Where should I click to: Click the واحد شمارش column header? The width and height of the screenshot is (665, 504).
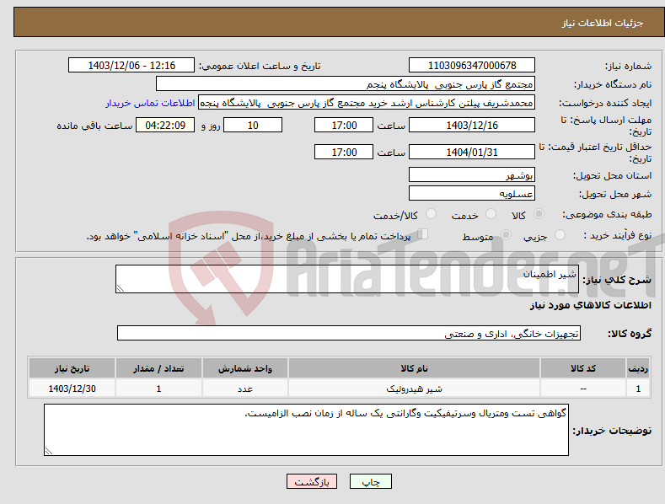coord(245,368)
